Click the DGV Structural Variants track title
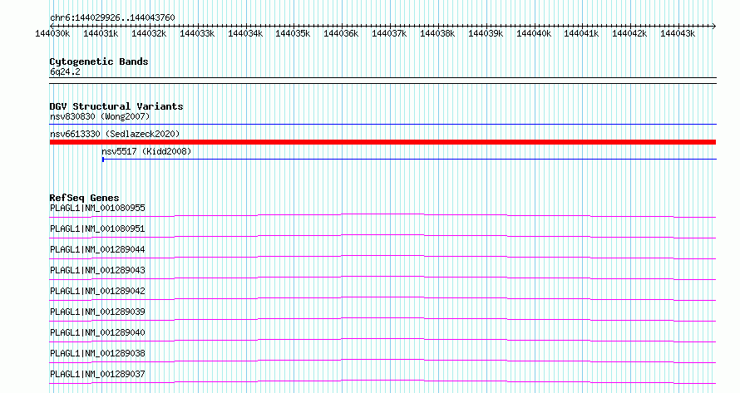Screen dimensions: 740x393 tap(116, 106)
